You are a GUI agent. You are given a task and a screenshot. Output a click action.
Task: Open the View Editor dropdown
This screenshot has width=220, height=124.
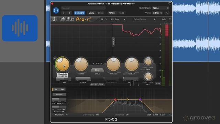(x=157, y=13)
